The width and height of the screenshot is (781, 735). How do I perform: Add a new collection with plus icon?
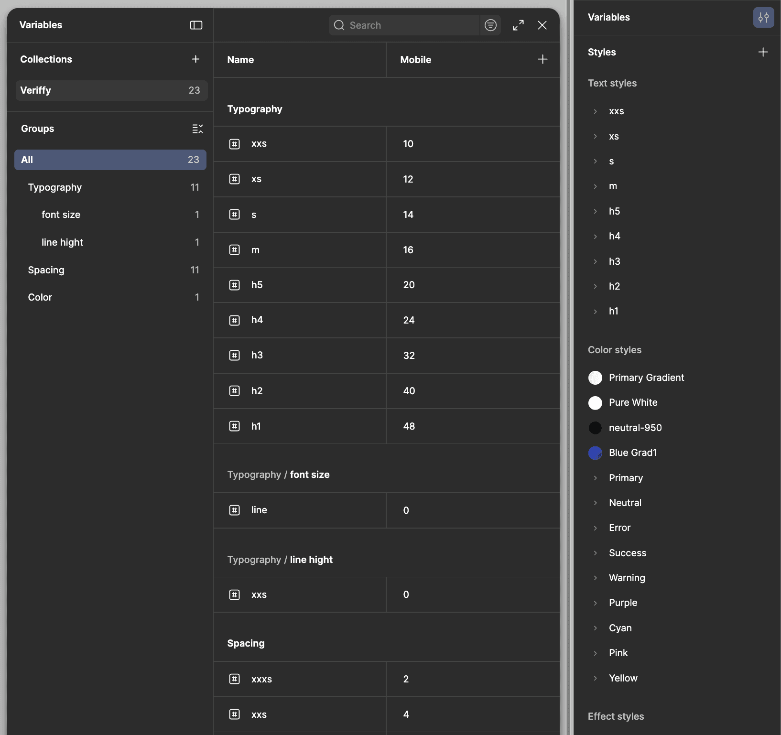click(195, 59)
